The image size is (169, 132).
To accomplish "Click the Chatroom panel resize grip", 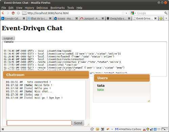I will pyautogui.click(x=88, y=124).
